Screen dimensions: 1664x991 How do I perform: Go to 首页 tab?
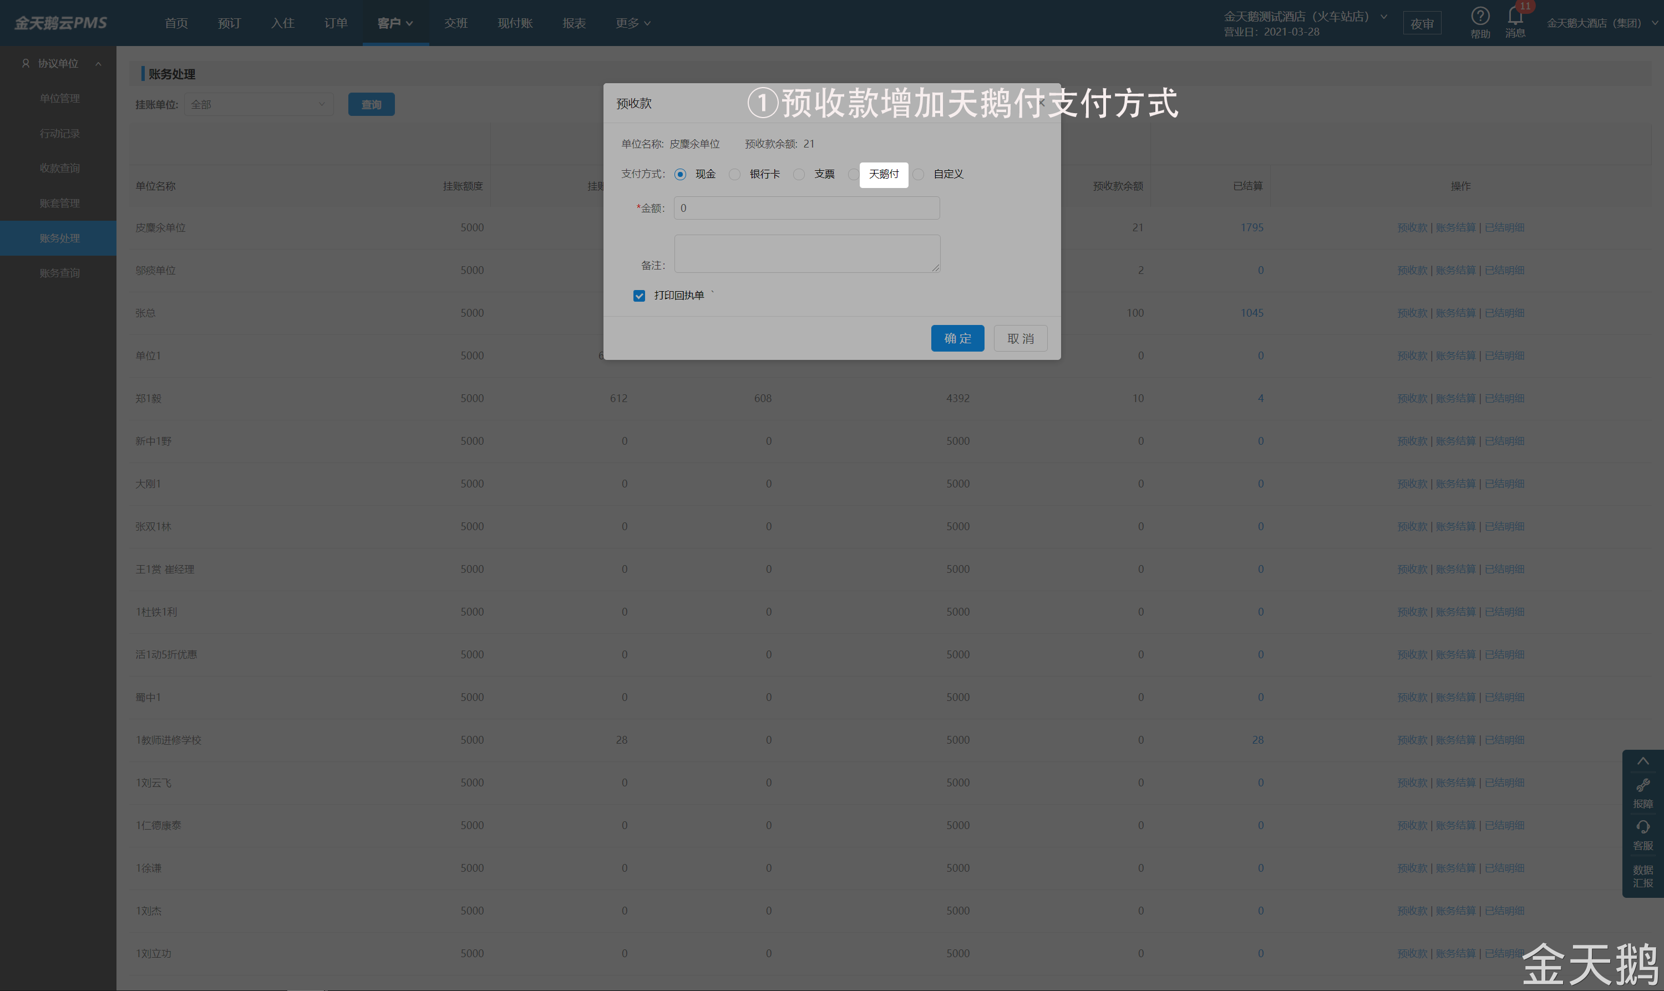point(176,23)
